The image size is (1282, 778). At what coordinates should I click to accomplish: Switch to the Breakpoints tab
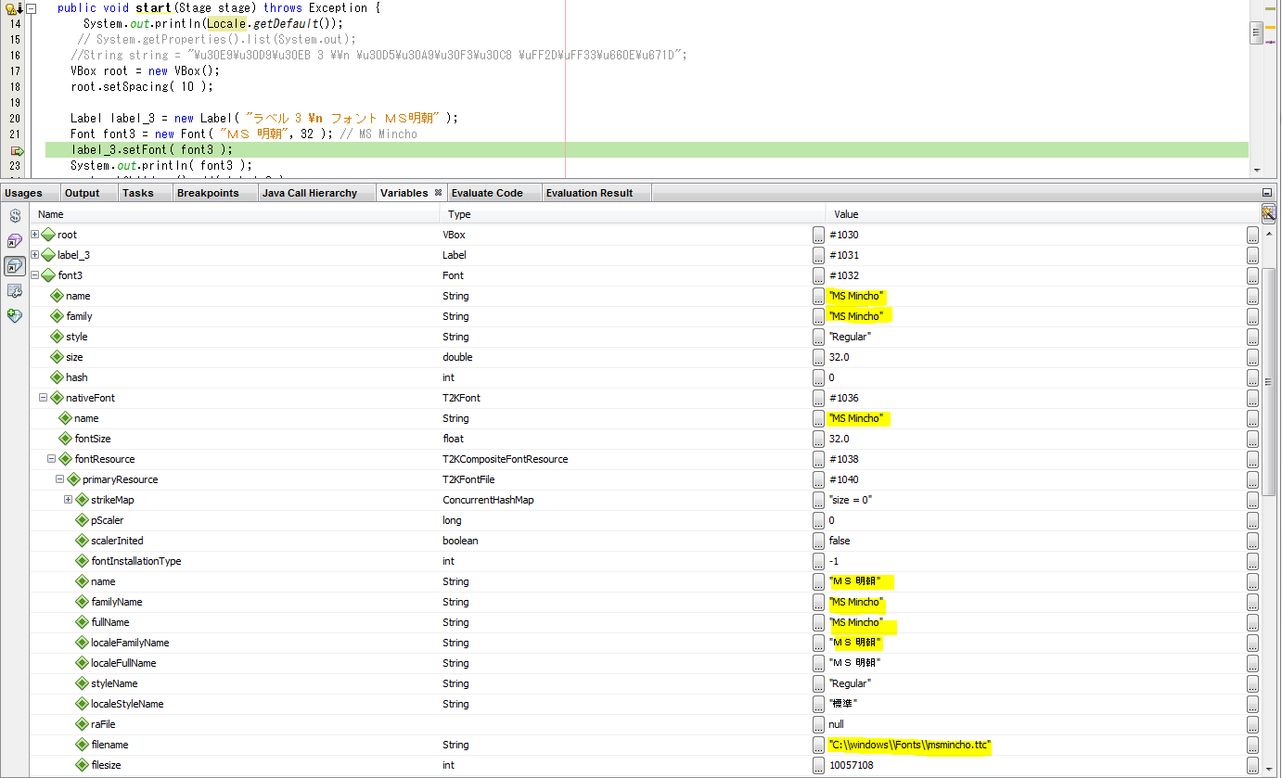[208, 193]
